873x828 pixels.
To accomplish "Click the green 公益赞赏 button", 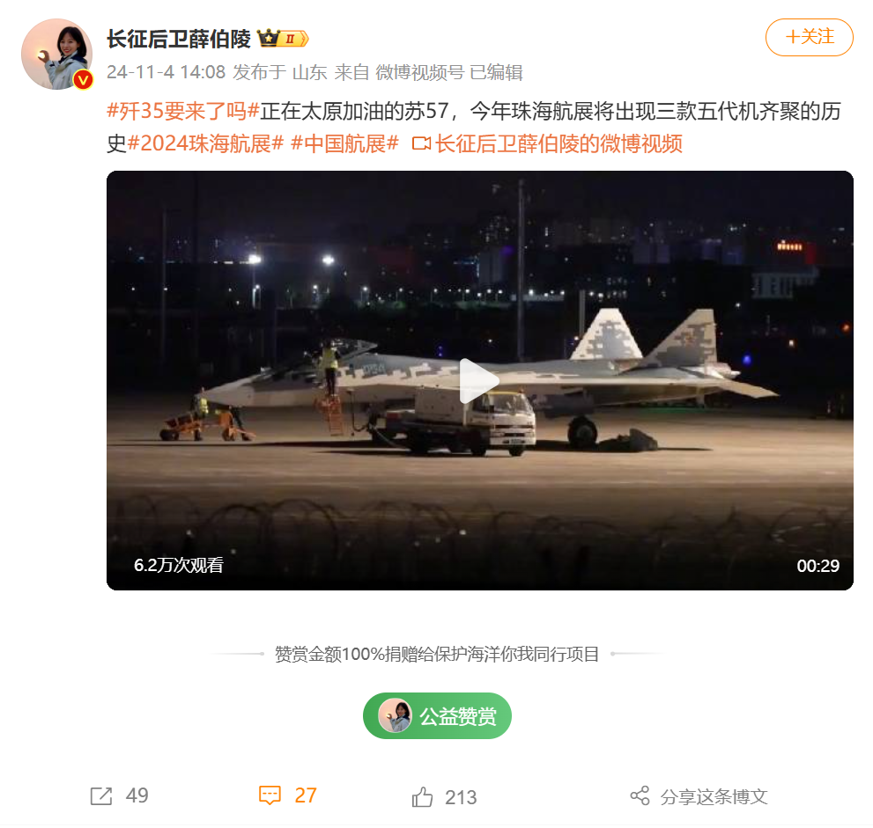I will [x=437, y=715].
